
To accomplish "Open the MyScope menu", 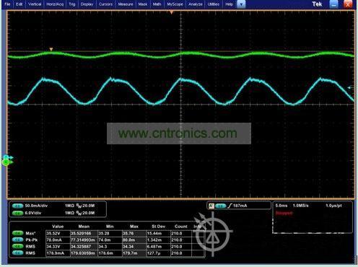I will (175, 4).
